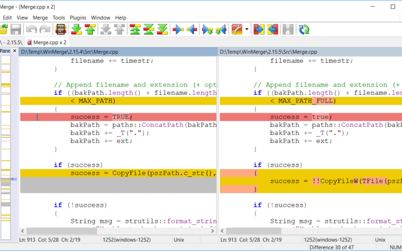Open the Merge menu
Image resolution: width=402 pixels, height=251 pixels.
tap(40, 18)
